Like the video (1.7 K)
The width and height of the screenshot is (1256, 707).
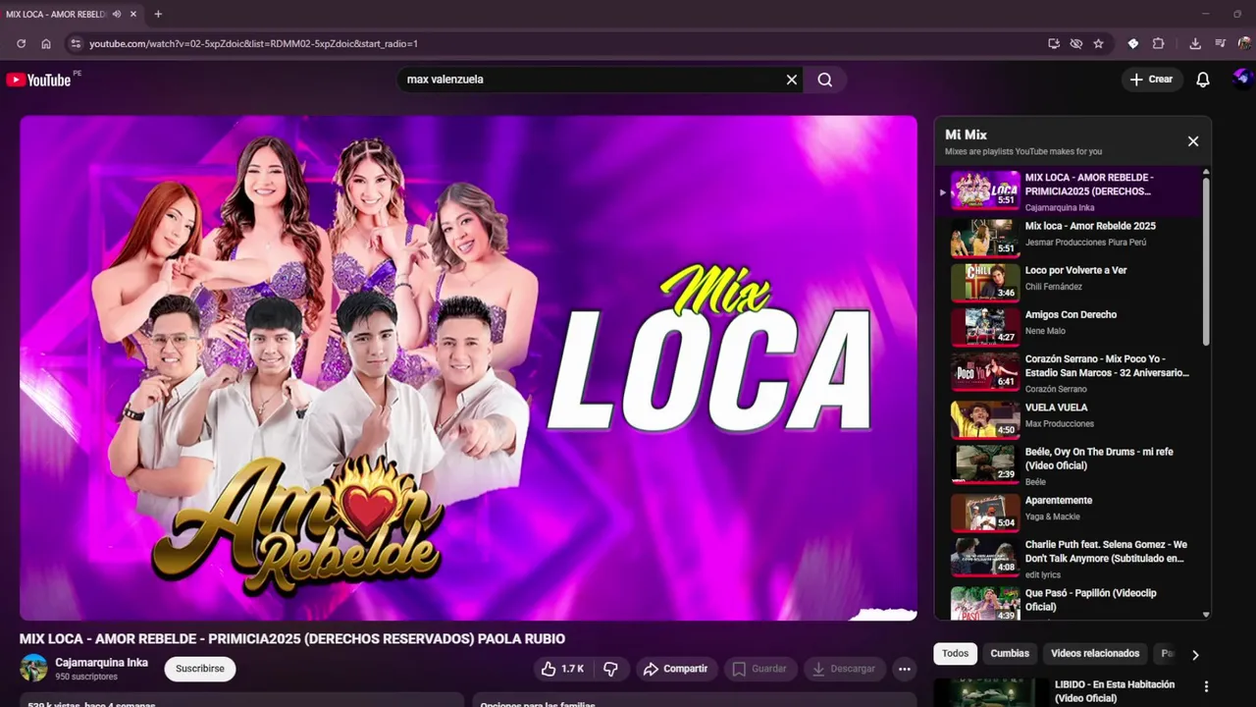563,669
